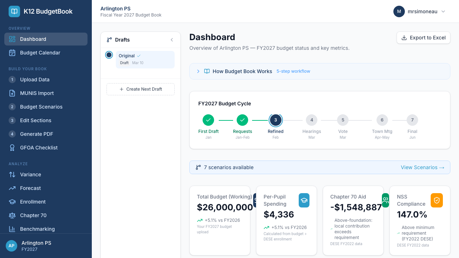Click the GFOA Checklist ribbon icon
459x258 pixels.
click(x=12, y=148)
